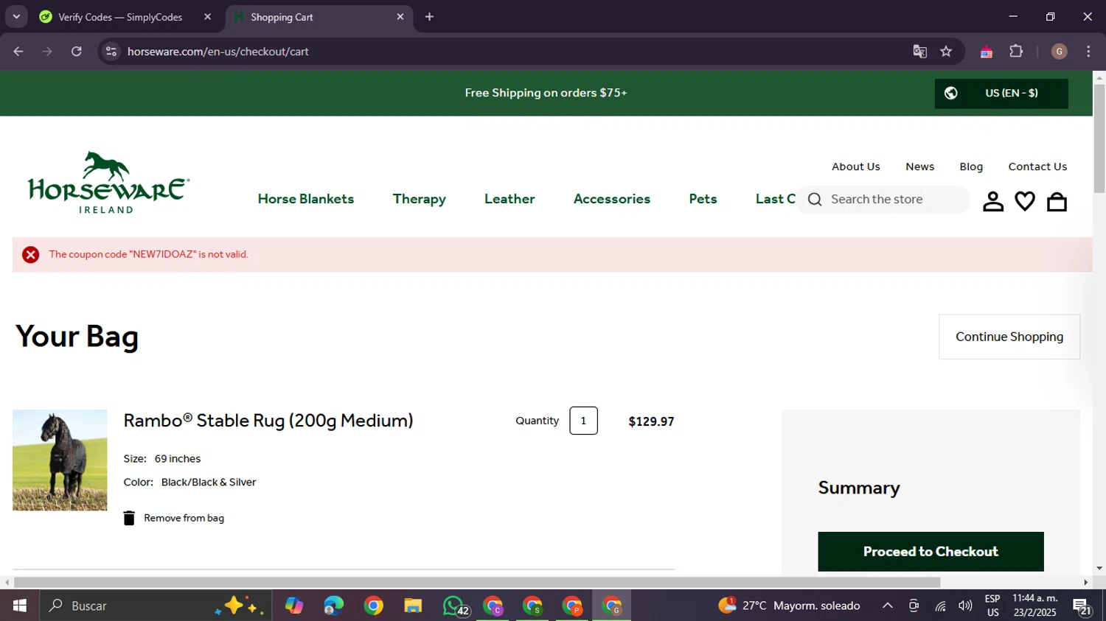Click the trash icon for Remove from bag

129,518
